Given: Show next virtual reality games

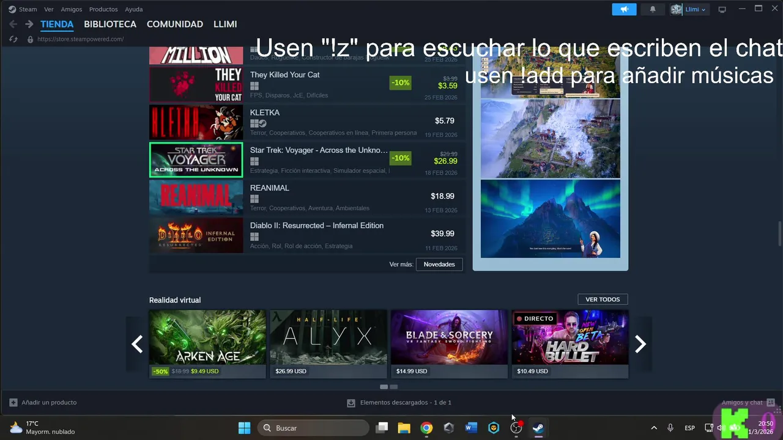Looking at the screenshot, I should click(x=640, y=344).
